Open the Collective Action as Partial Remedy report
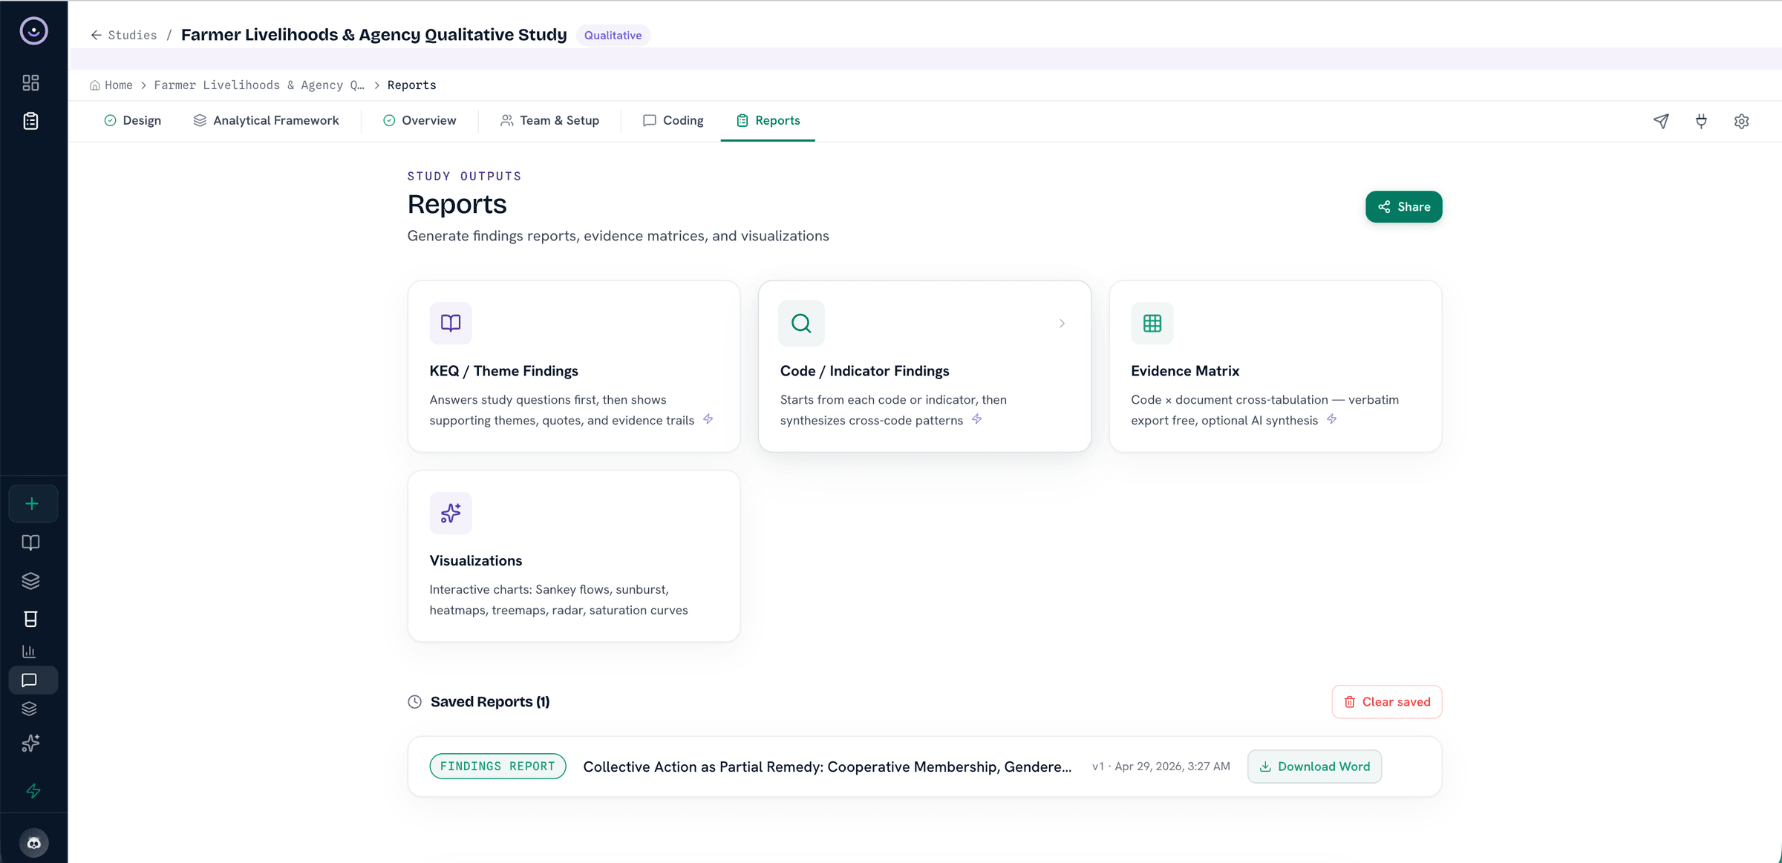The image size is (1782, 863). pos(827,767)
